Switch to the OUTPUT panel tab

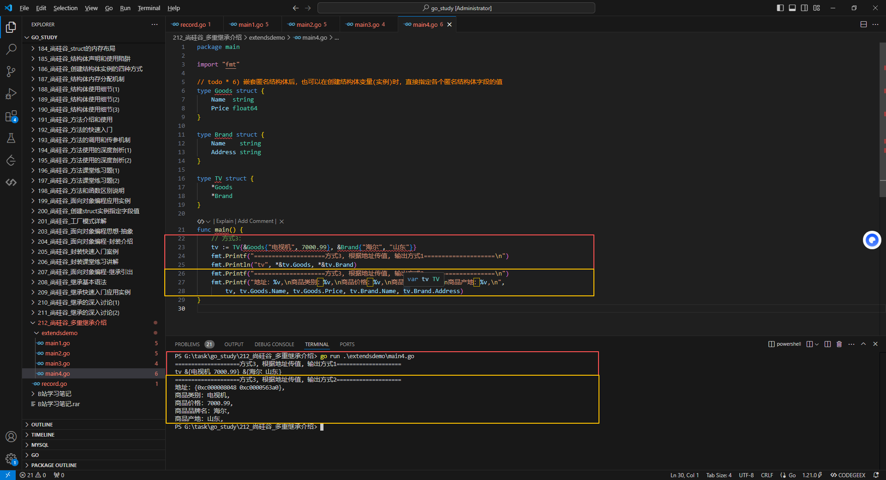coord(234,344)
